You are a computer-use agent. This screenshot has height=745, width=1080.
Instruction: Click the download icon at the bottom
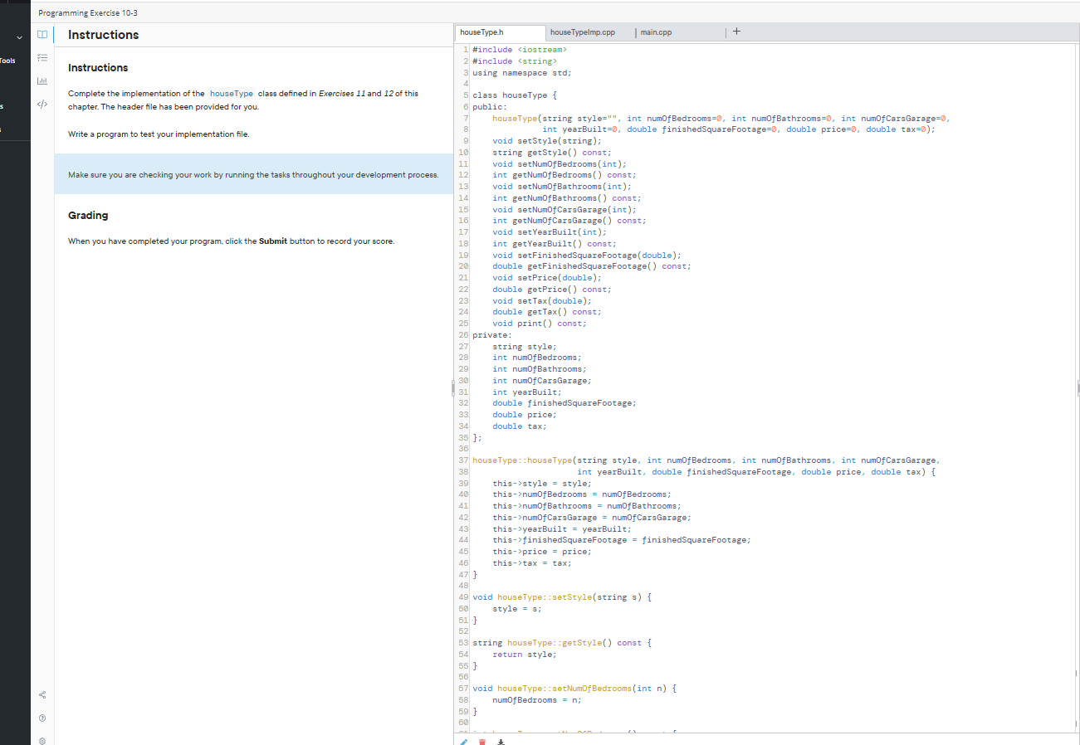[500, 742]
